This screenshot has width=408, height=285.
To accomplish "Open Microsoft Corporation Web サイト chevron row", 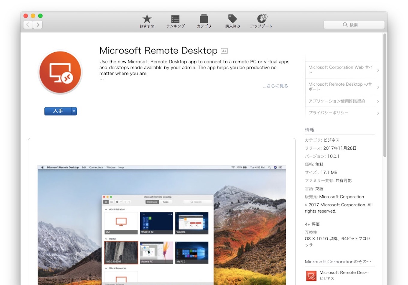I will coord(342,70).
